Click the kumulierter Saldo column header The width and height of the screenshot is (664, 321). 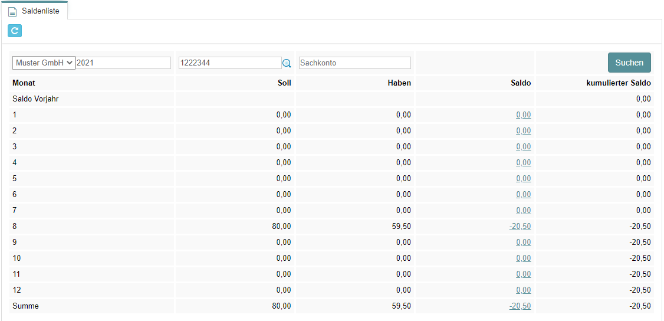pos(620,83)
